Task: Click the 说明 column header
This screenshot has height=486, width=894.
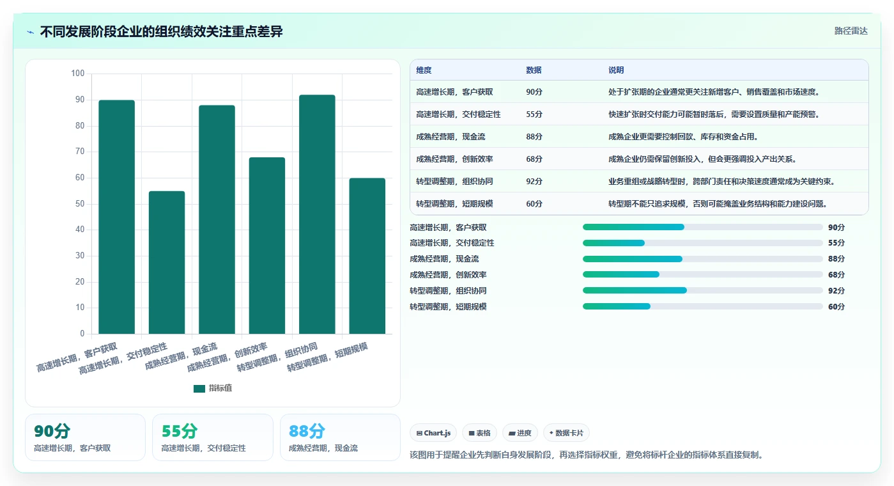Action: coord(616,70)
